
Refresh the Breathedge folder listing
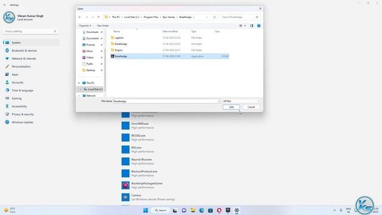pyautogui.click(x=214, y=17)
